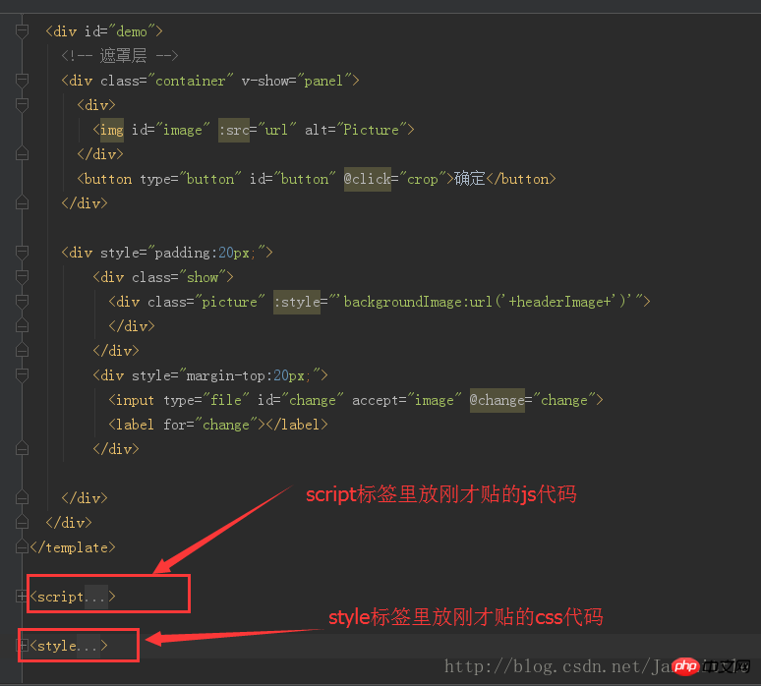Click the input tag name
Screen dimensions: 761x686
[136, 400]
